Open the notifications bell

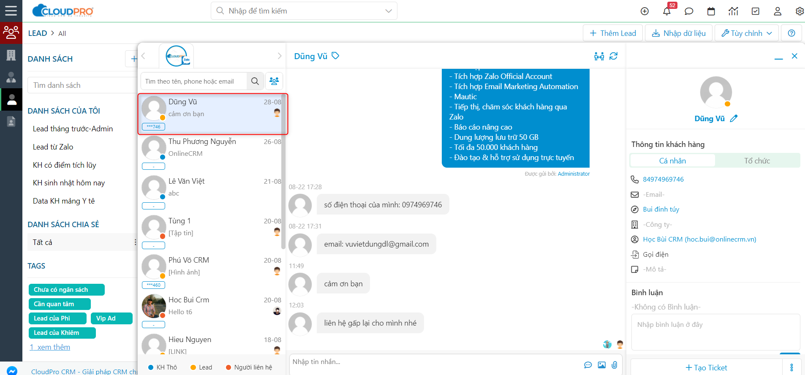667,11
